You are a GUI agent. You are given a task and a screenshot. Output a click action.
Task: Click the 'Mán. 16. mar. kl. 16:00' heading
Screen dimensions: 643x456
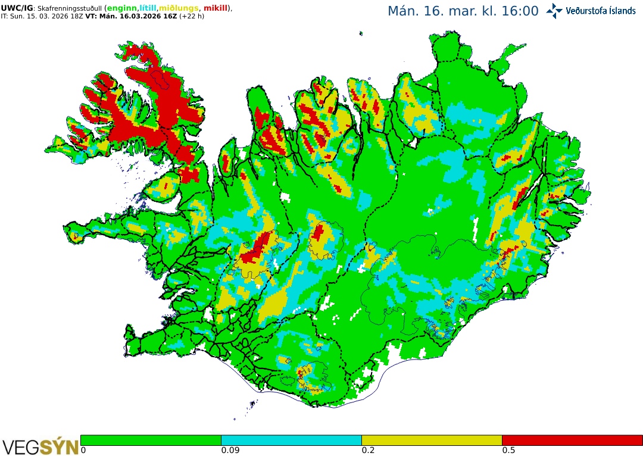tap(463, 11)
